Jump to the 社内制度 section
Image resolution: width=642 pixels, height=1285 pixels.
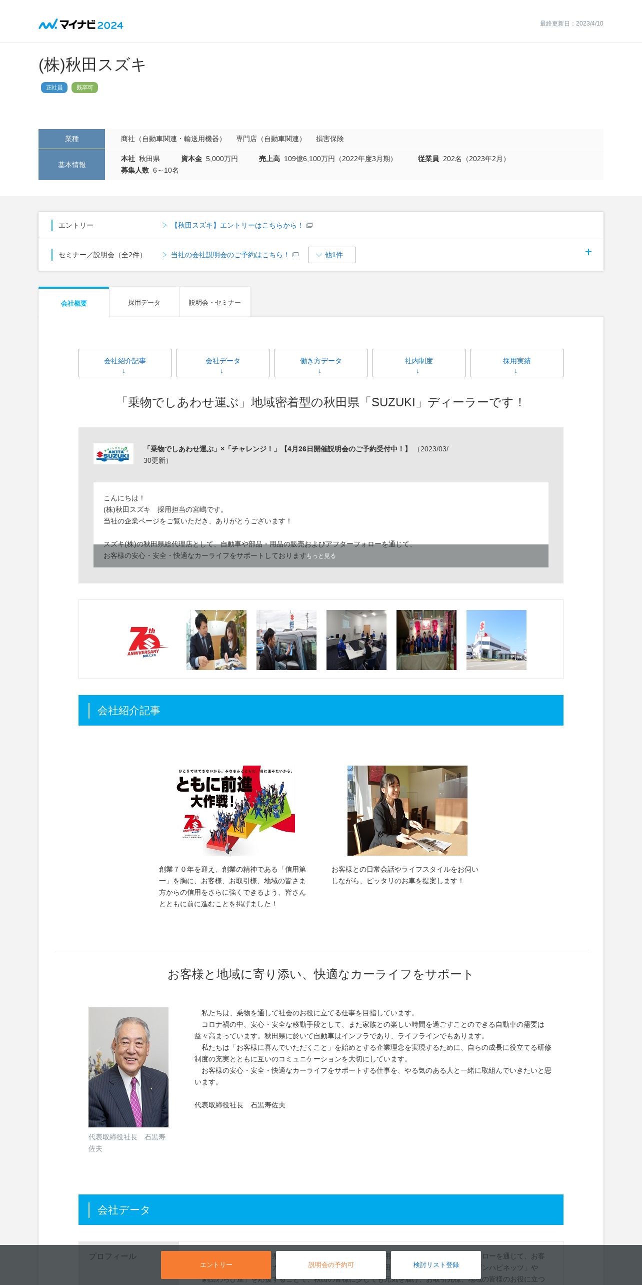pos(419,363)
